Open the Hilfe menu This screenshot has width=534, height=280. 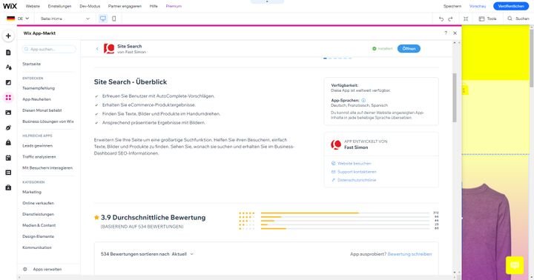(x=154, y=6)
